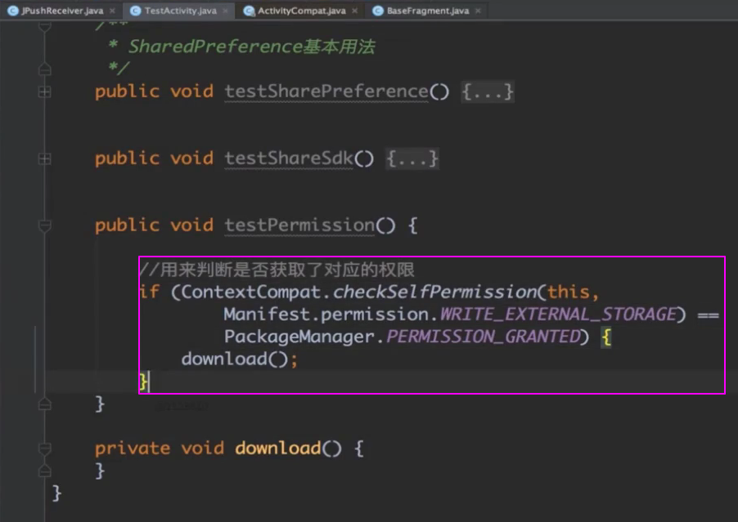Unfold the {...} placeholder after testShareSdk()
The image size is (738, 522).
tap(412, 158)
